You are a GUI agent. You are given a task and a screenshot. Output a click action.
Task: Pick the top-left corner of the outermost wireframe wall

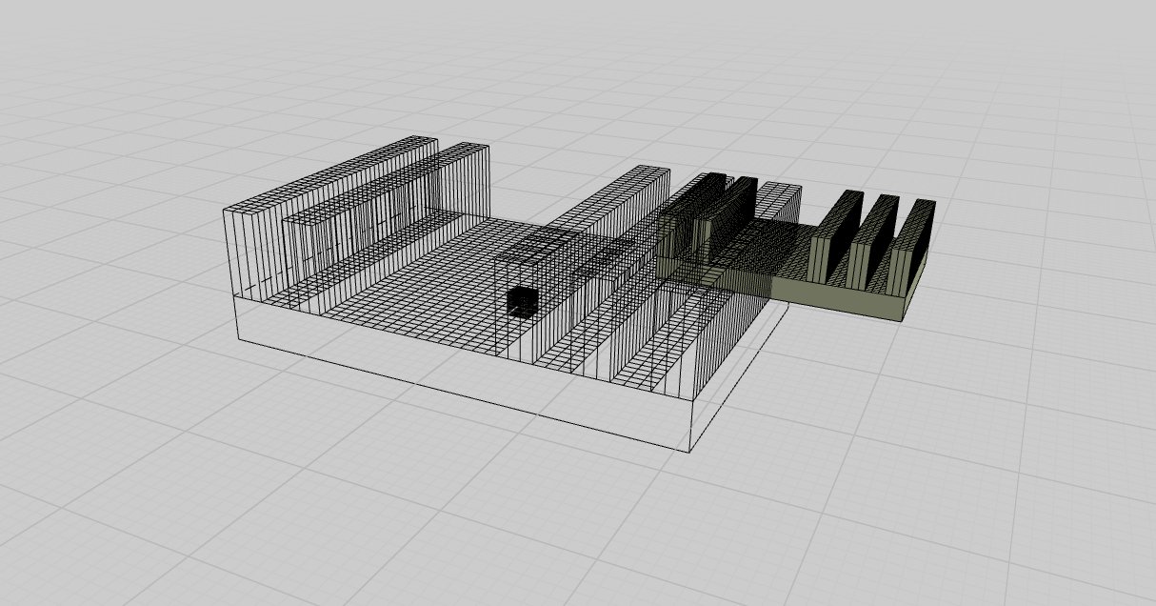click(225, 210)
